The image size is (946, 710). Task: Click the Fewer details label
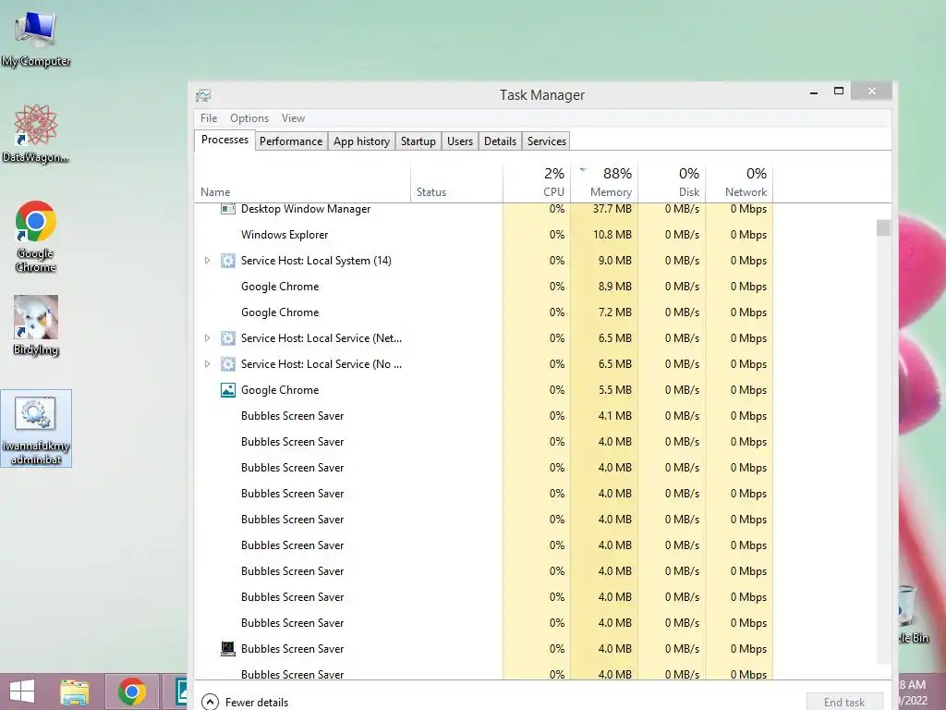(257, 703)
